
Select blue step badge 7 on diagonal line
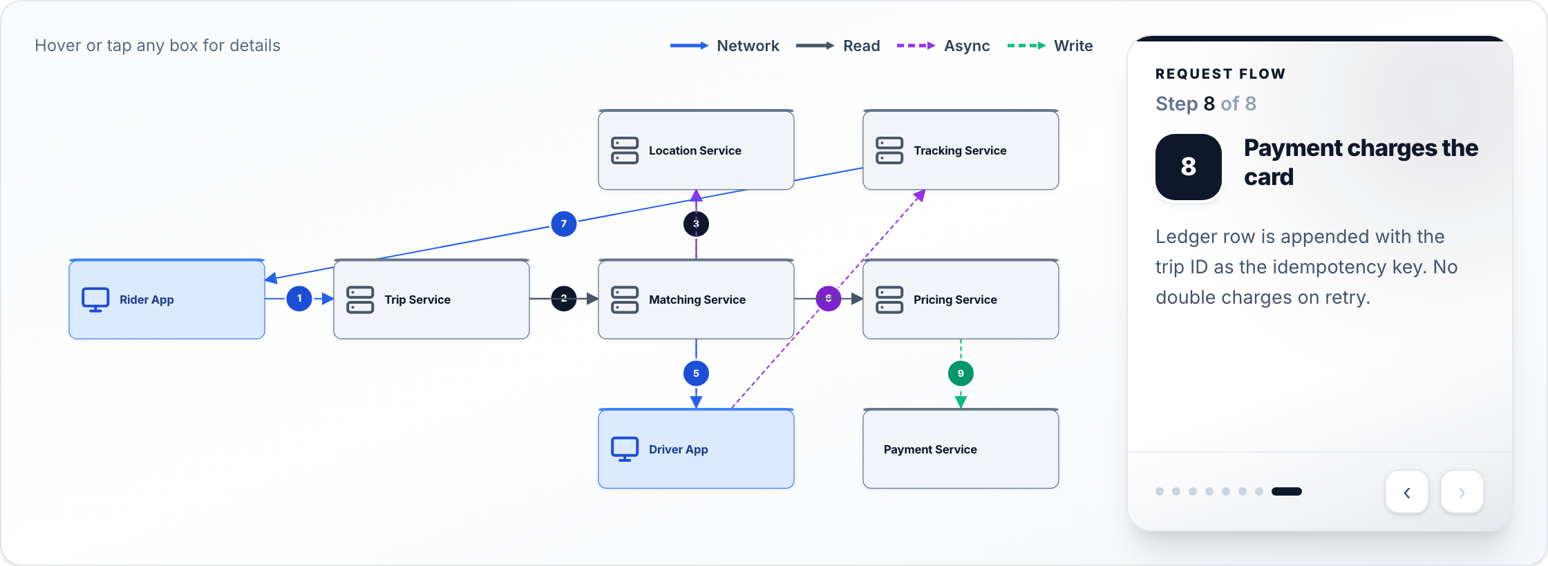(x=564, y=224)
